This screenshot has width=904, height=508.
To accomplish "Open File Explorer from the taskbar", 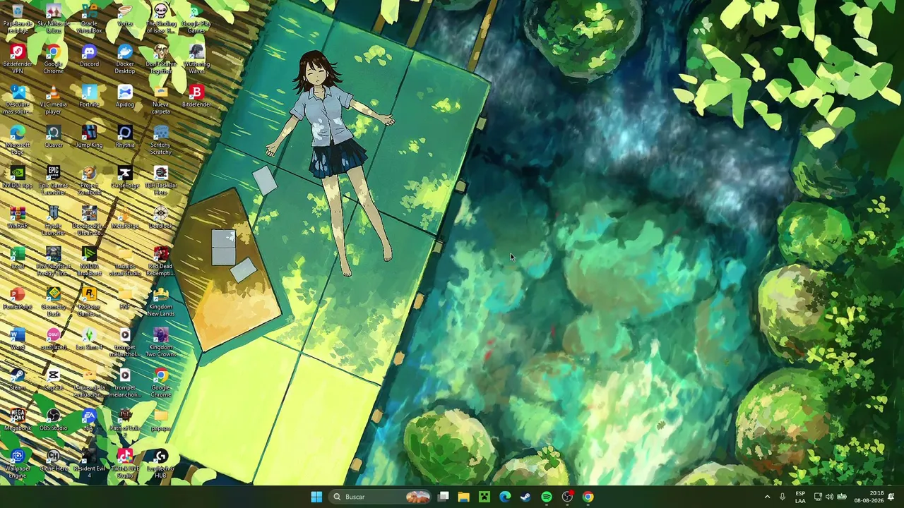I will point(463,497).
